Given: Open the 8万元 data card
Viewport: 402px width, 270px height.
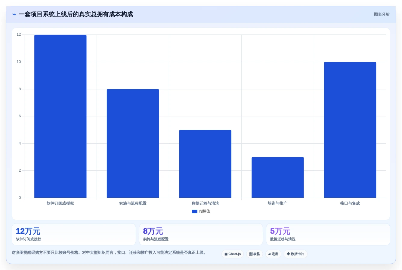Looking at the screenshot, I should click(x=201, y=234).
